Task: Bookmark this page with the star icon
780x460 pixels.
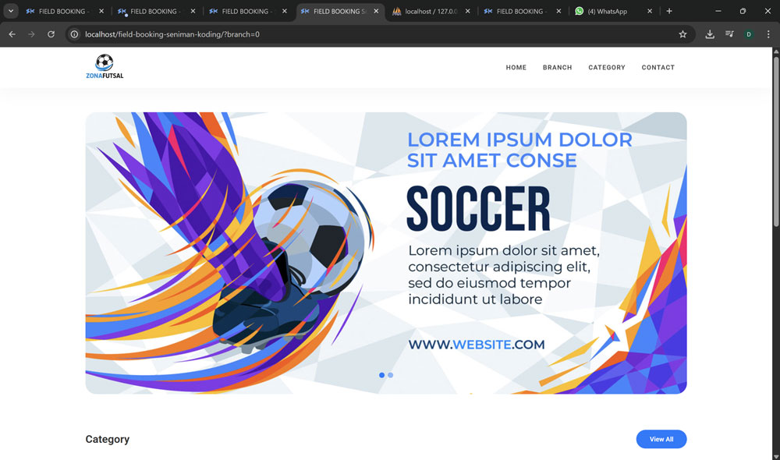Action: (682, 34)
